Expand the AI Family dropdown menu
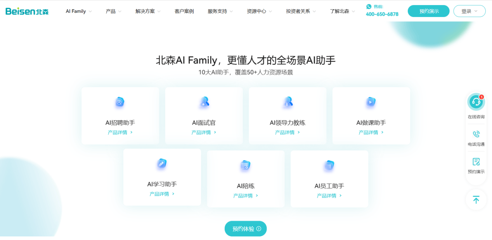 79,11
